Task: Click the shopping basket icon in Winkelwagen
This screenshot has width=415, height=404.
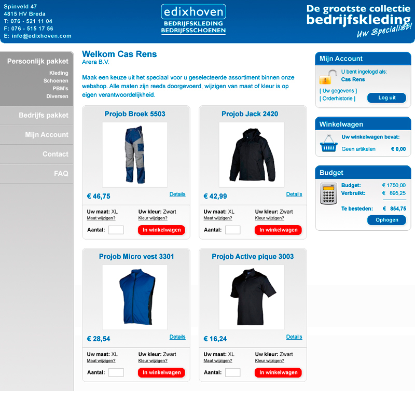Action: pyautogui.click(x=328, y=144)
